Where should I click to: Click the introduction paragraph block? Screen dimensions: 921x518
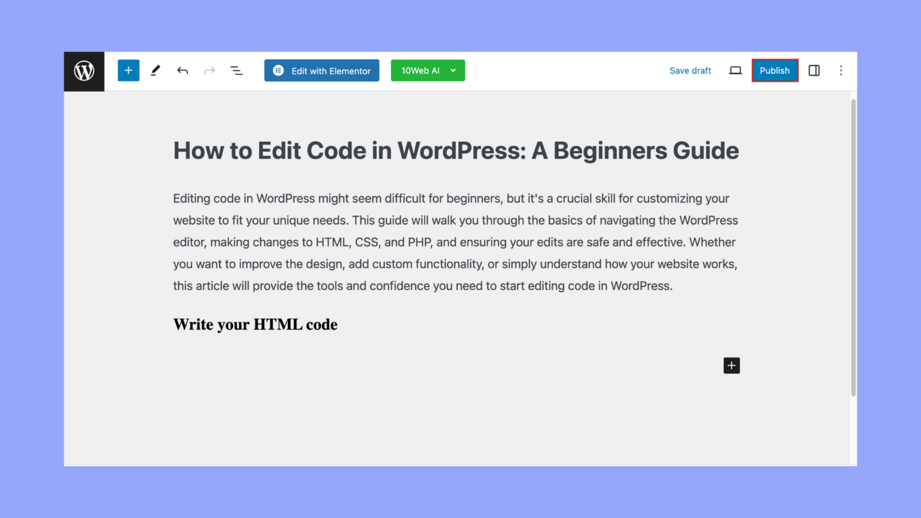click(x=455, y=242)
